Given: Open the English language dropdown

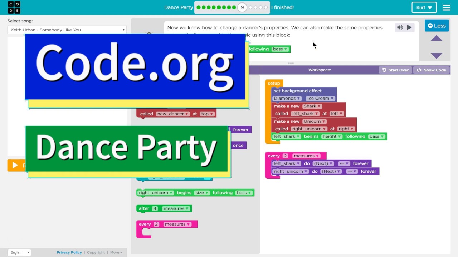Looking at the screenshot, I should pos(19,252).
